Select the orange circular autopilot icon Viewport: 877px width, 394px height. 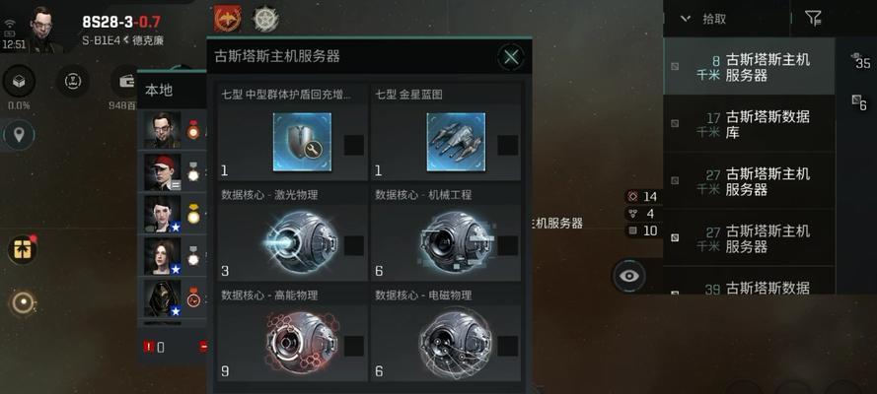23,303
